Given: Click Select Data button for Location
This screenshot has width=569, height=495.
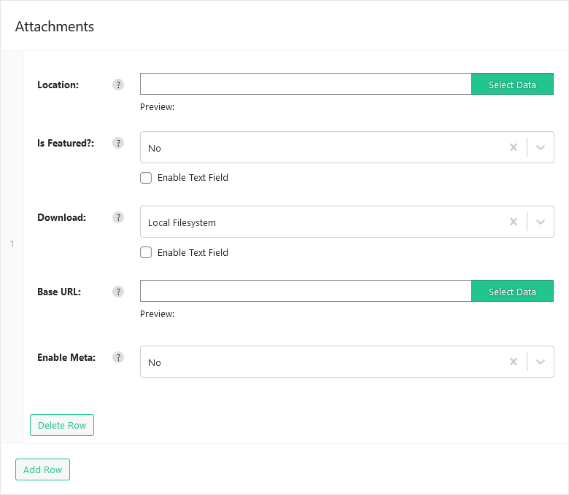Looking at the screenshot, I should coord(512,84).
